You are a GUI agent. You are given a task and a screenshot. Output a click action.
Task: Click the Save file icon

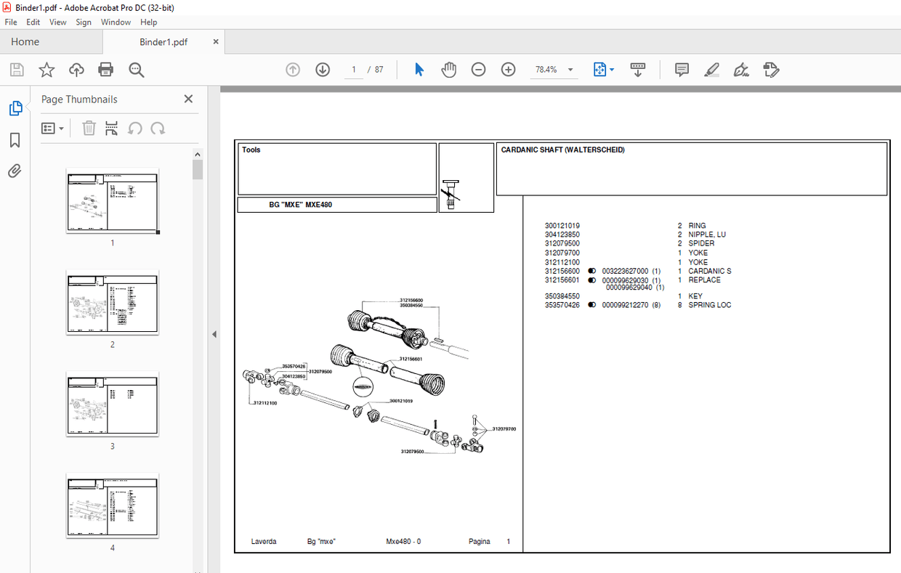pos(16,69)
